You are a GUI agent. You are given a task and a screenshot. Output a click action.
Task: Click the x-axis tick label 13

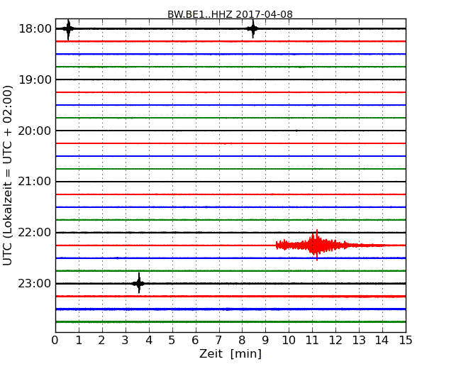point(359,341)
